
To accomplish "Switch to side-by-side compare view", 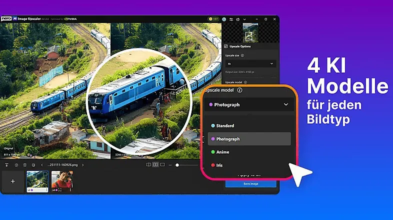I will pyautogui.click(x=155, y=164).
